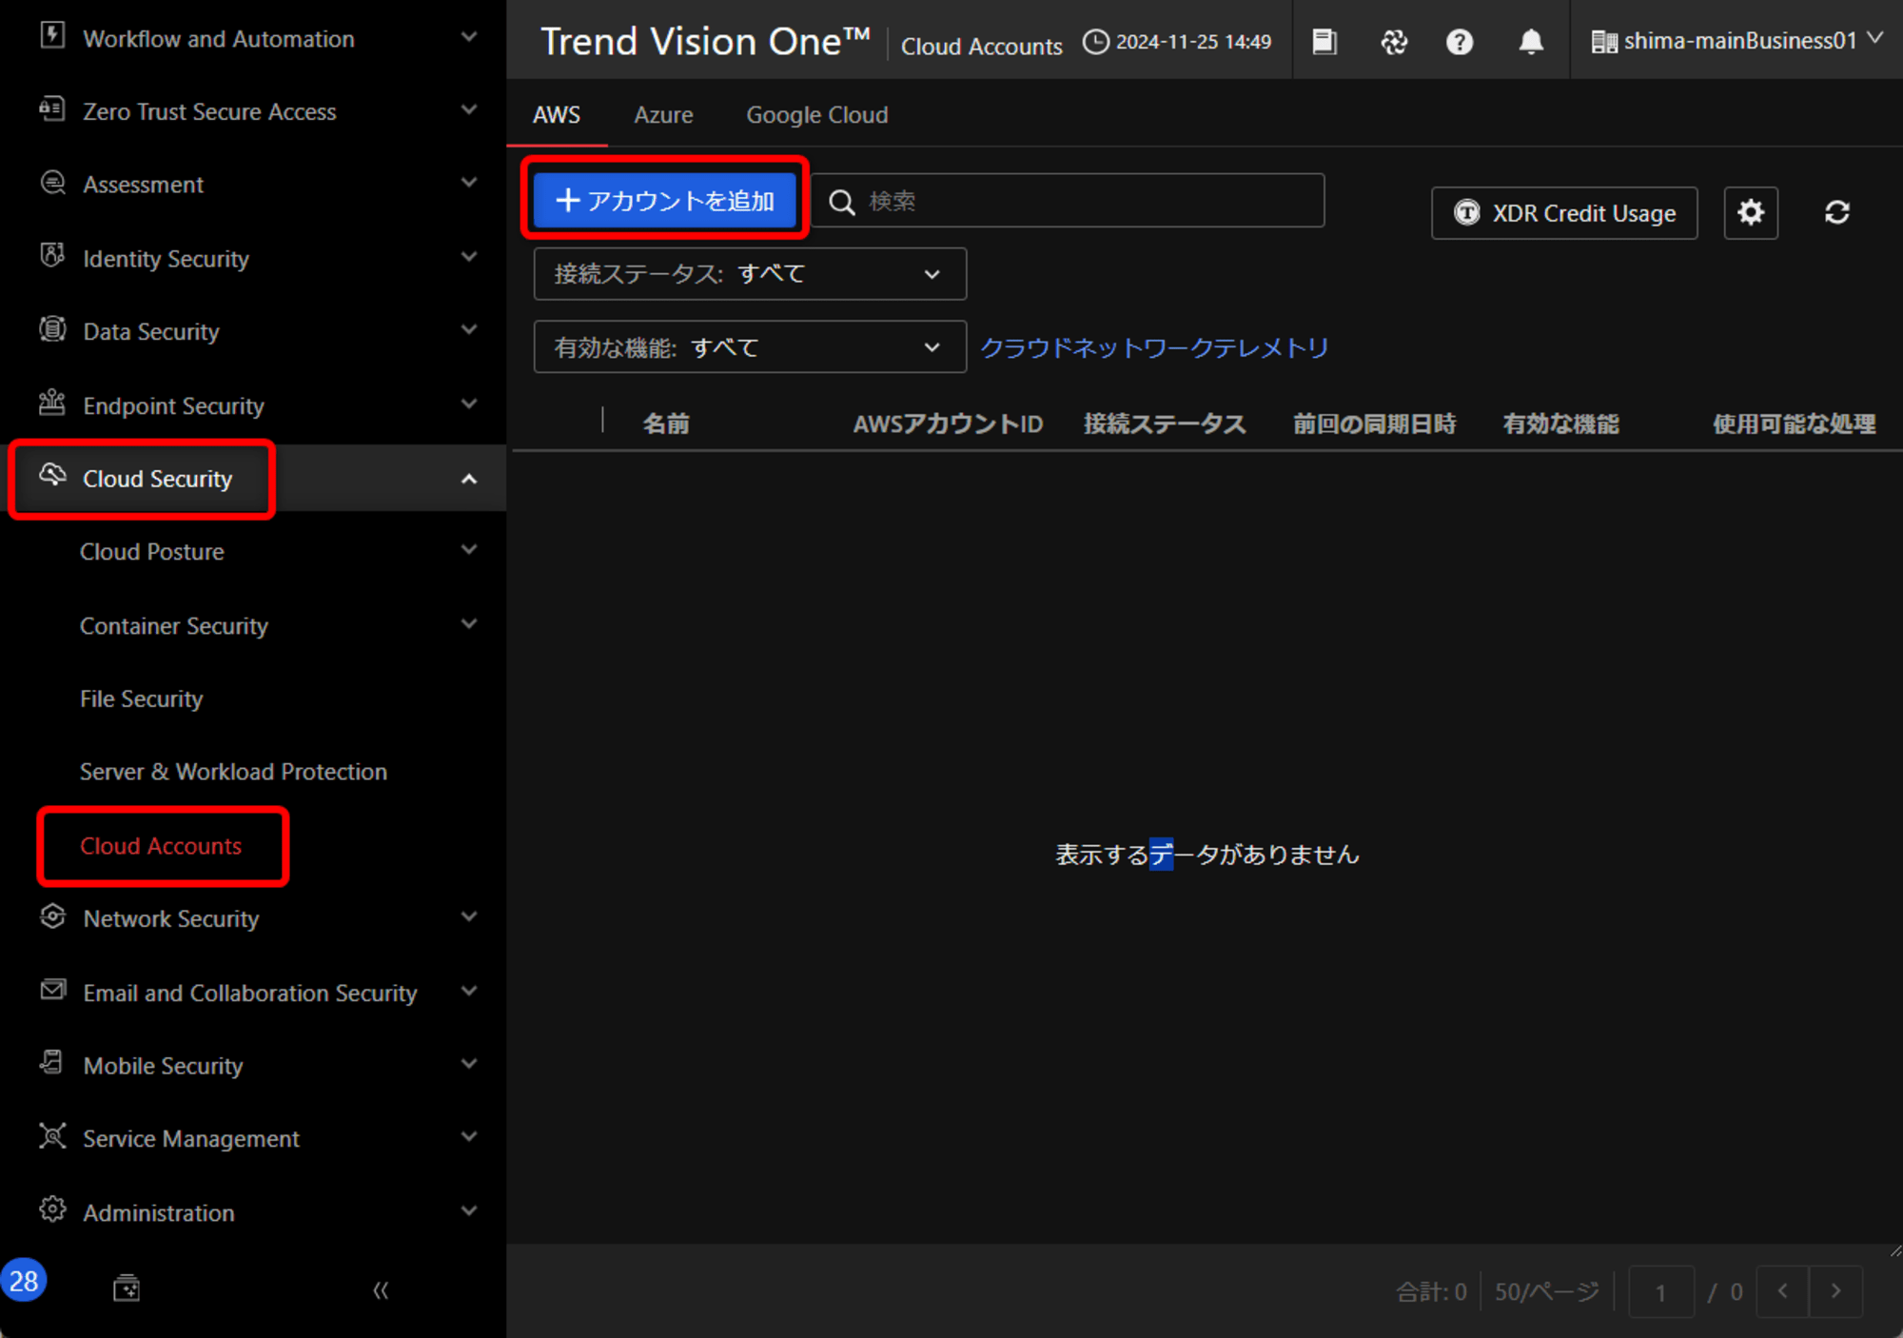Collapse the Cloud Security section chevron
The width and height of the screenshot is (1903, 1338).
pyautogui.click(x=469, y=479)
